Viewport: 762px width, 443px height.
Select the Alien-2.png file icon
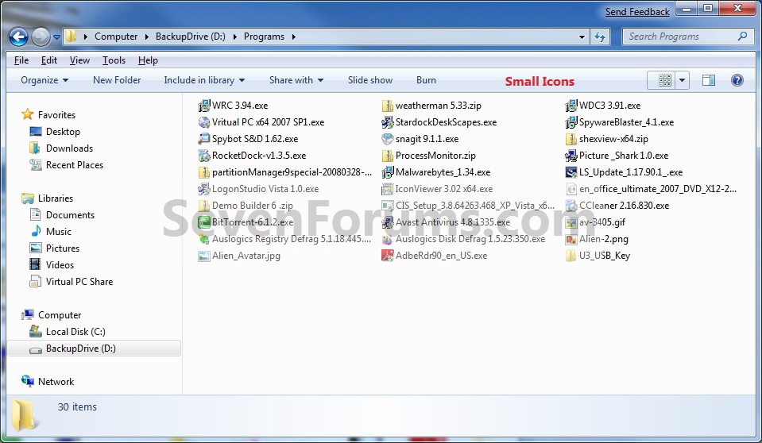coord(571,239)
